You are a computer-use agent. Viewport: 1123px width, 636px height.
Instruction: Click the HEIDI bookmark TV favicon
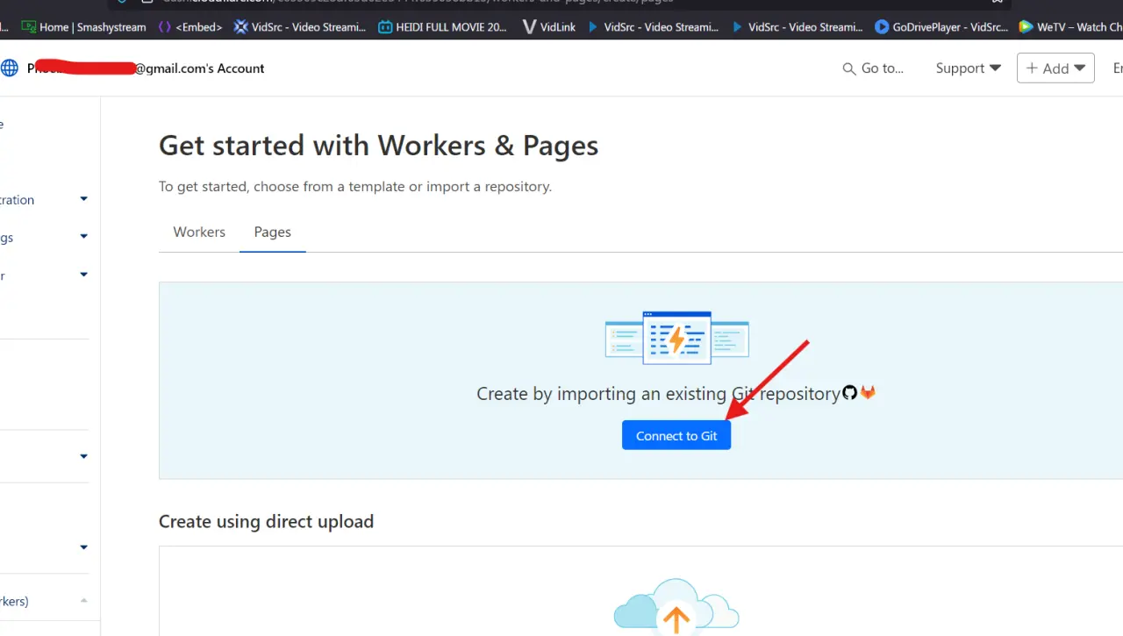[385, 27]
